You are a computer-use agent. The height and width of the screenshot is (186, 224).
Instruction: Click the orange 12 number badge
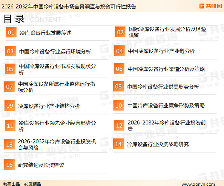click(119, 125)
